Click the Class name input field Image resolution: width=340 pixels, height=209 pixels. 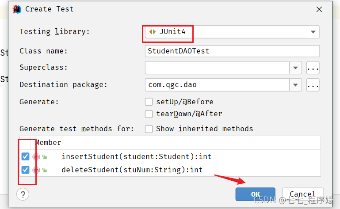tap(232, 51)
